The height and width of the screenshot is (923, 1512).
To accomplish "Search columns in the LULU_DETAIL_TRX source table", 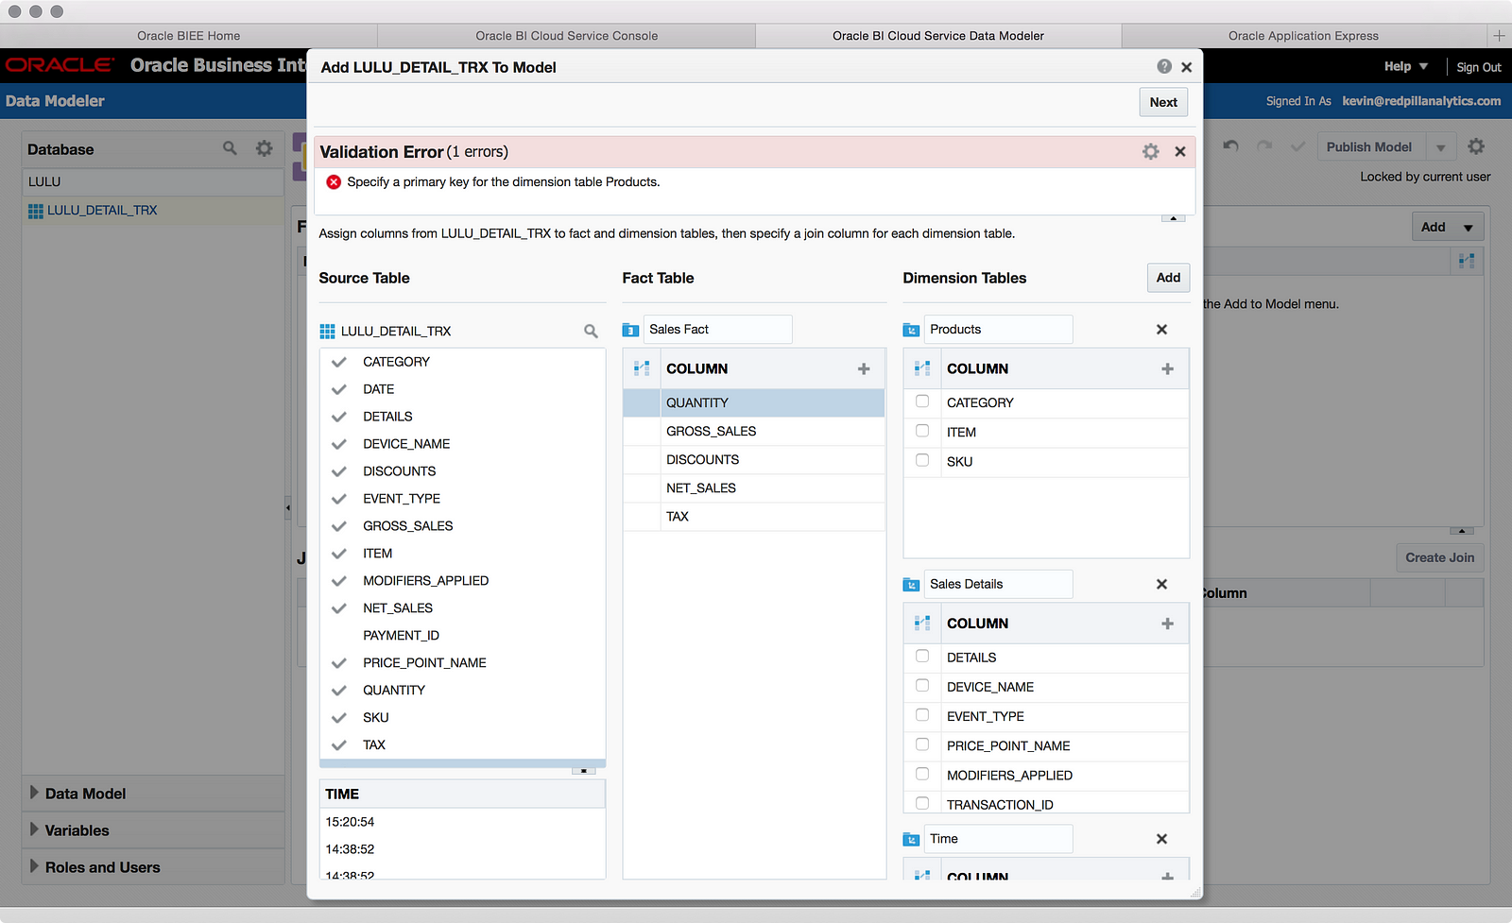I will point(591,331).
